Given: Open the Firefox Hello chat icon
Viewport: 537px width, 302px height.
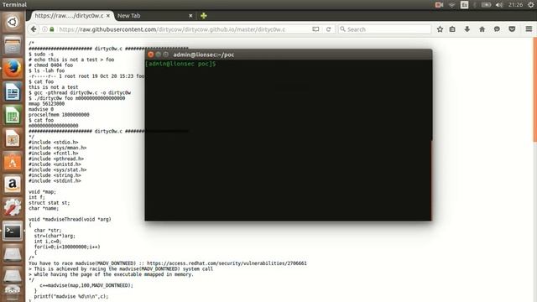Looking at the screenshot, I should coord(497,29).
